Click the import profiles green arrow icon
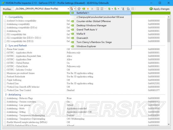Viewport: 173px width, 130px height. tap(115, 9)
